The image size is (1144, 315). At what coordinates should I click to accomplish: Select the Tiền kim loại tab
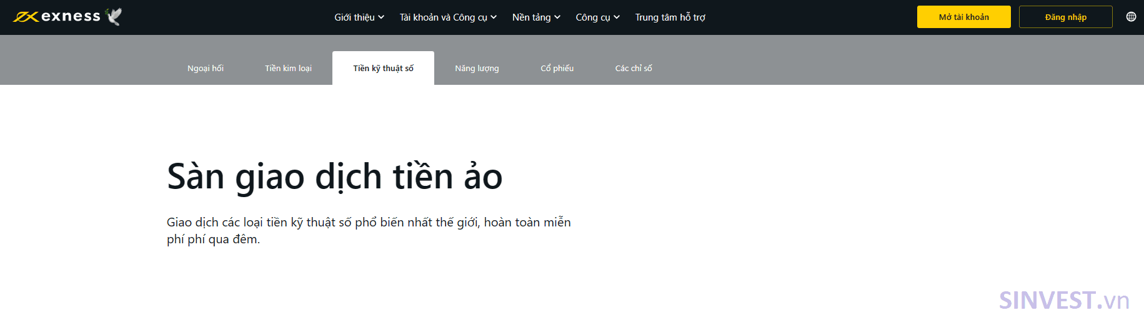pos(288,68)
